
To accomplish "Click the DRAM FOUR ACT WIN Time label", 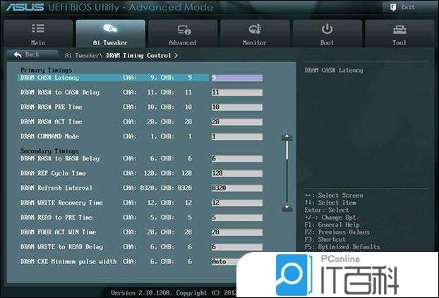I will coord(59,232).
